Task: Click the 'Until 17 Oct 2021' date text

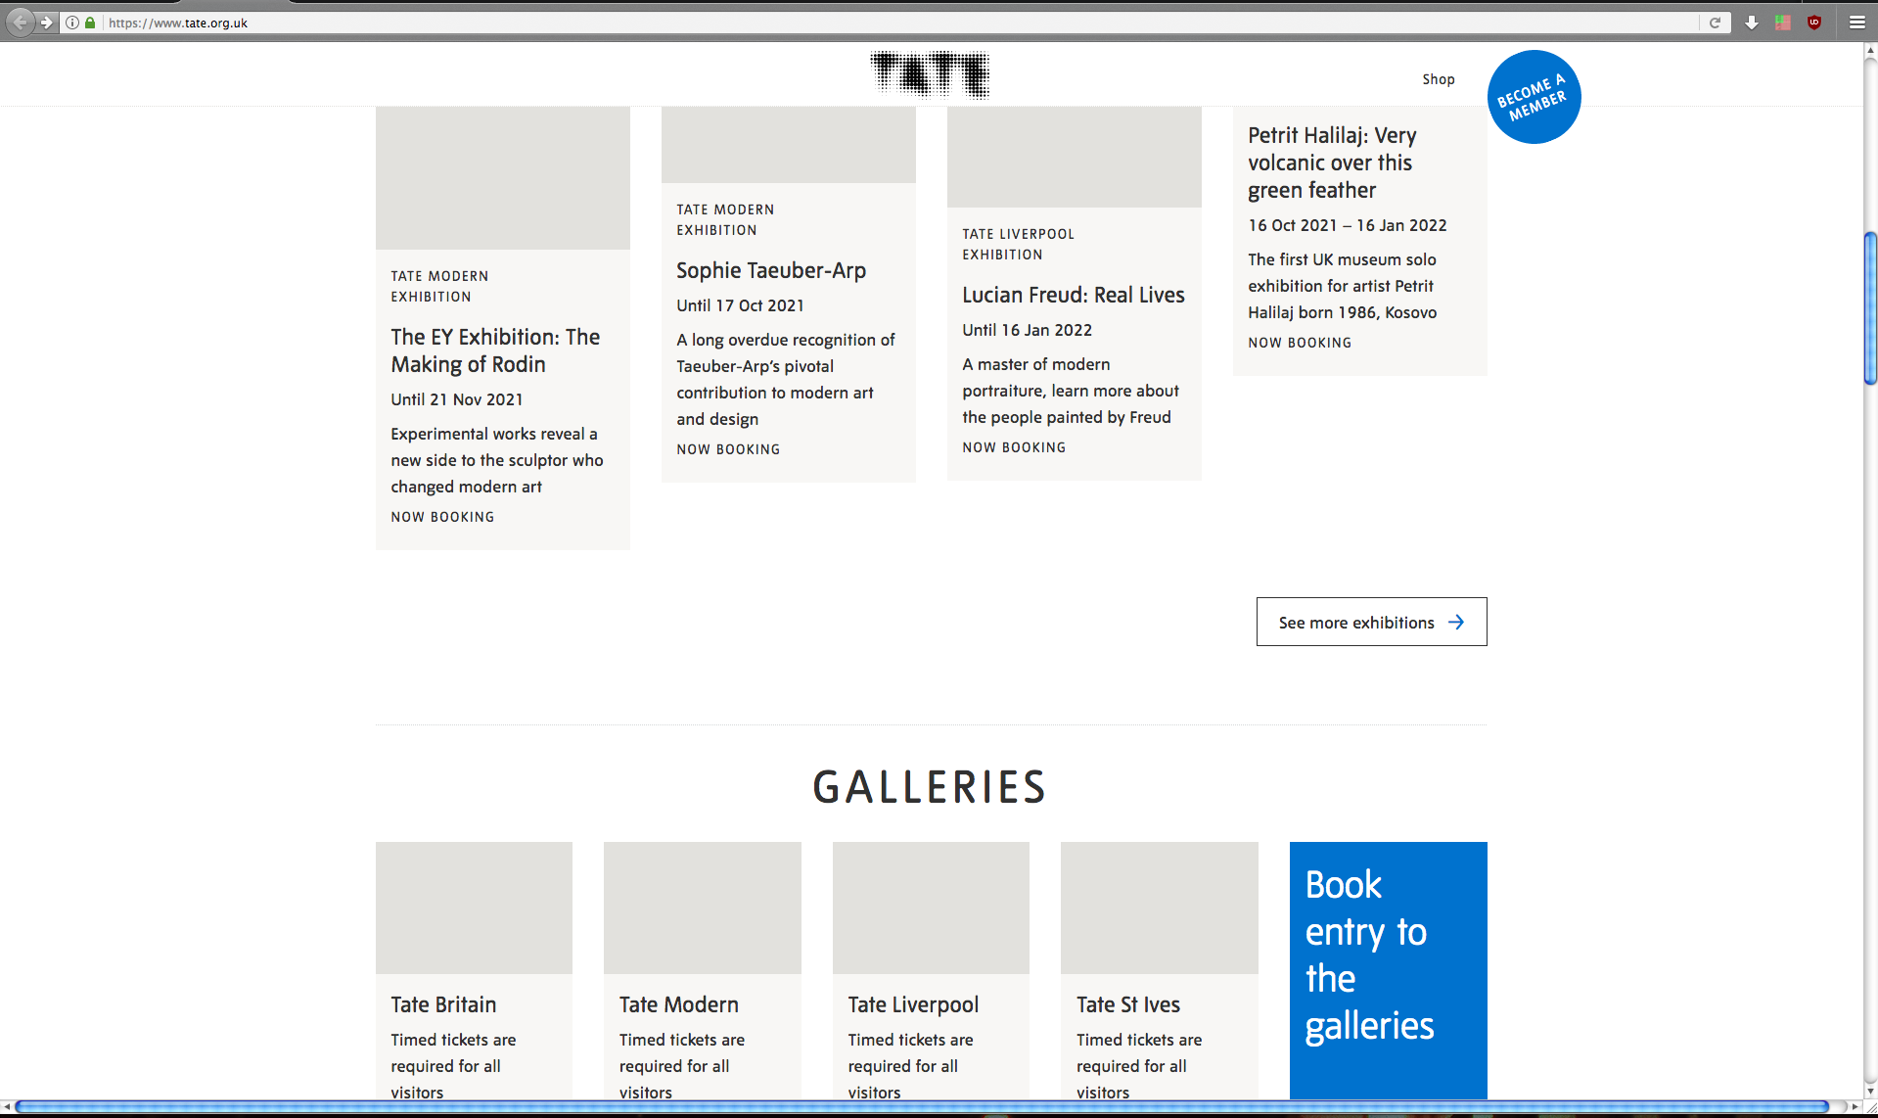Action: (x=740, y=305)
